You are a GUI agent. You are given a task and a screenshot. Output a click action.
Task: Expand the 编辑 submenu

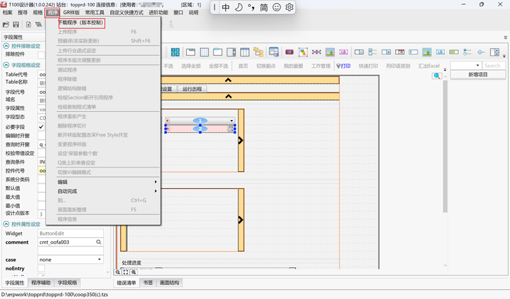[x=107, y=182]
